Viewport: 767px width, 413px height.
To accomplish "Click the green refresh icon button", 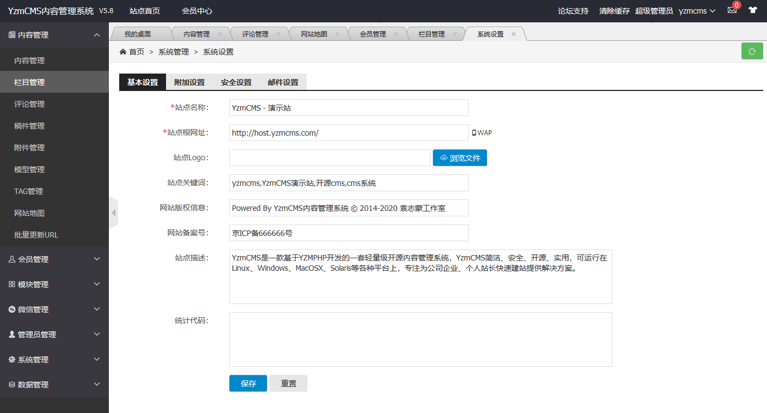I will [752, 51].
